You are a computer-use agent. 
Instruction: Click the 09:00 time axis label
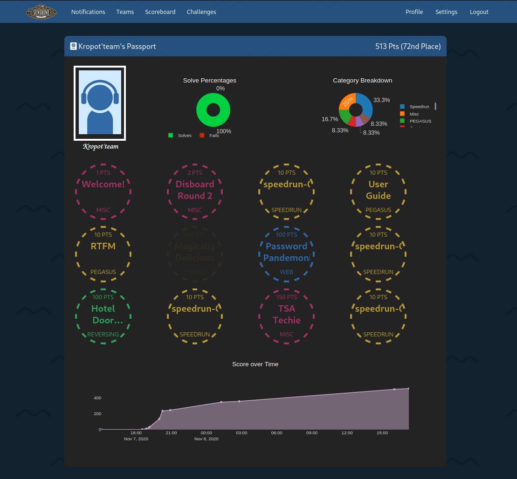[312, 433]
